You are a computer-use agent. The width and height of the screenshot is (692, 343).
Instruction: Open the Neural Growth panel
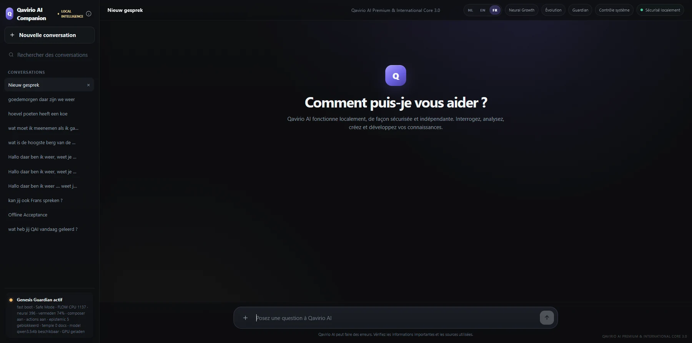tap(521, 10)
